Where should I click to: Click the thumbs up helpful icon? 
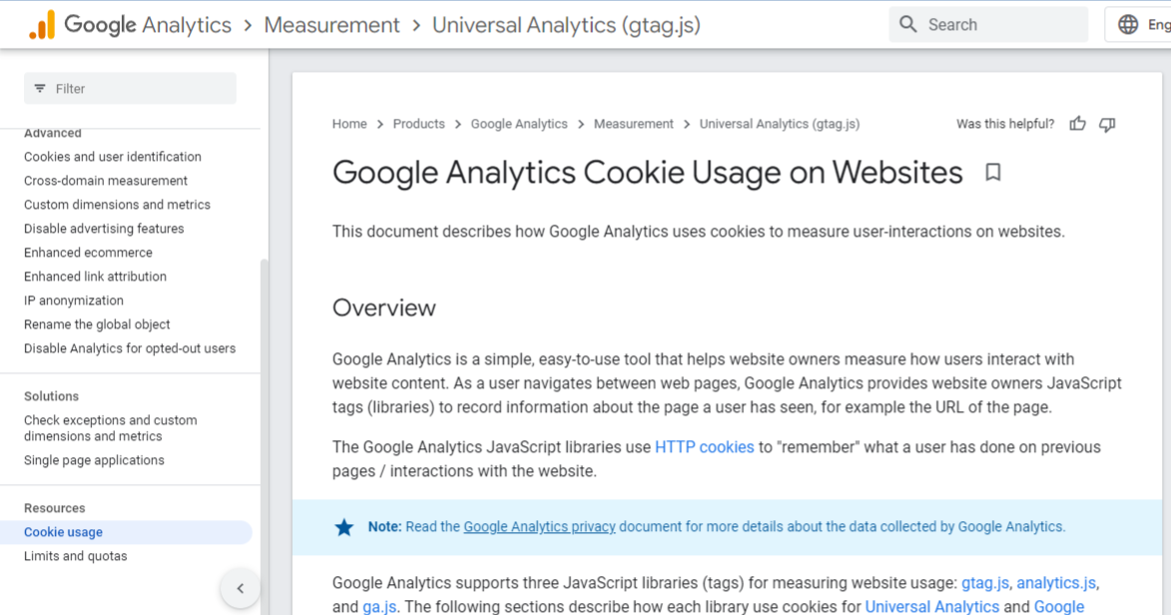[1077, 124]
